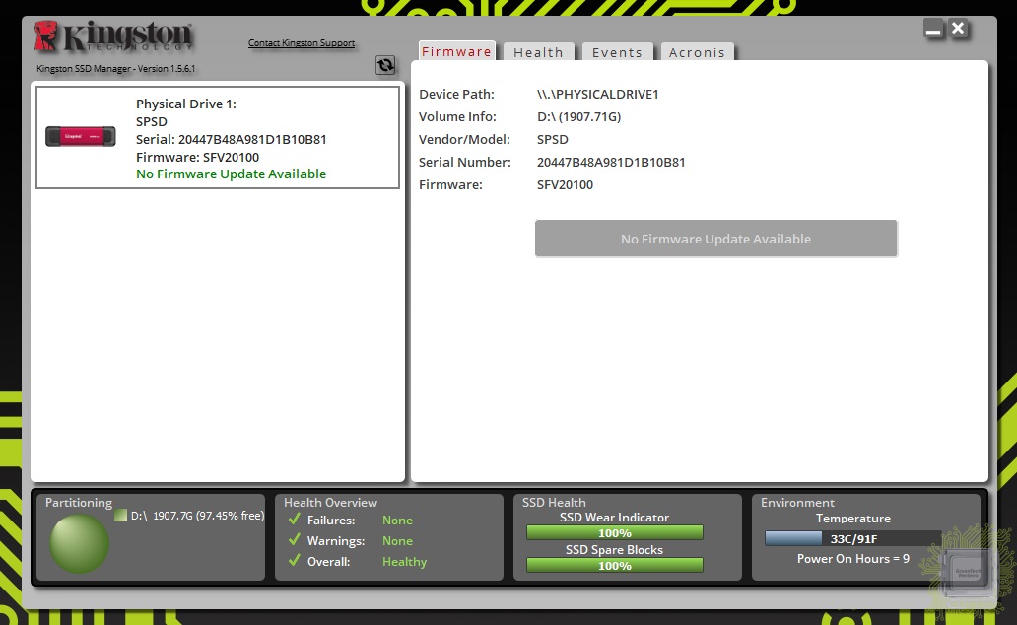
Task: Click the Failures checkmark icon
Action: [294, 520]
